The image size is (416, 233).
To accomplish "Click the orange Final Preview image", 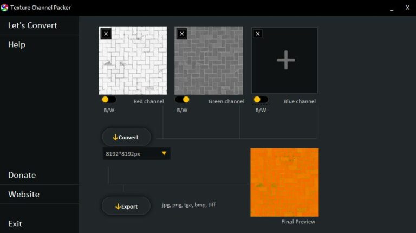I will 284,182.
